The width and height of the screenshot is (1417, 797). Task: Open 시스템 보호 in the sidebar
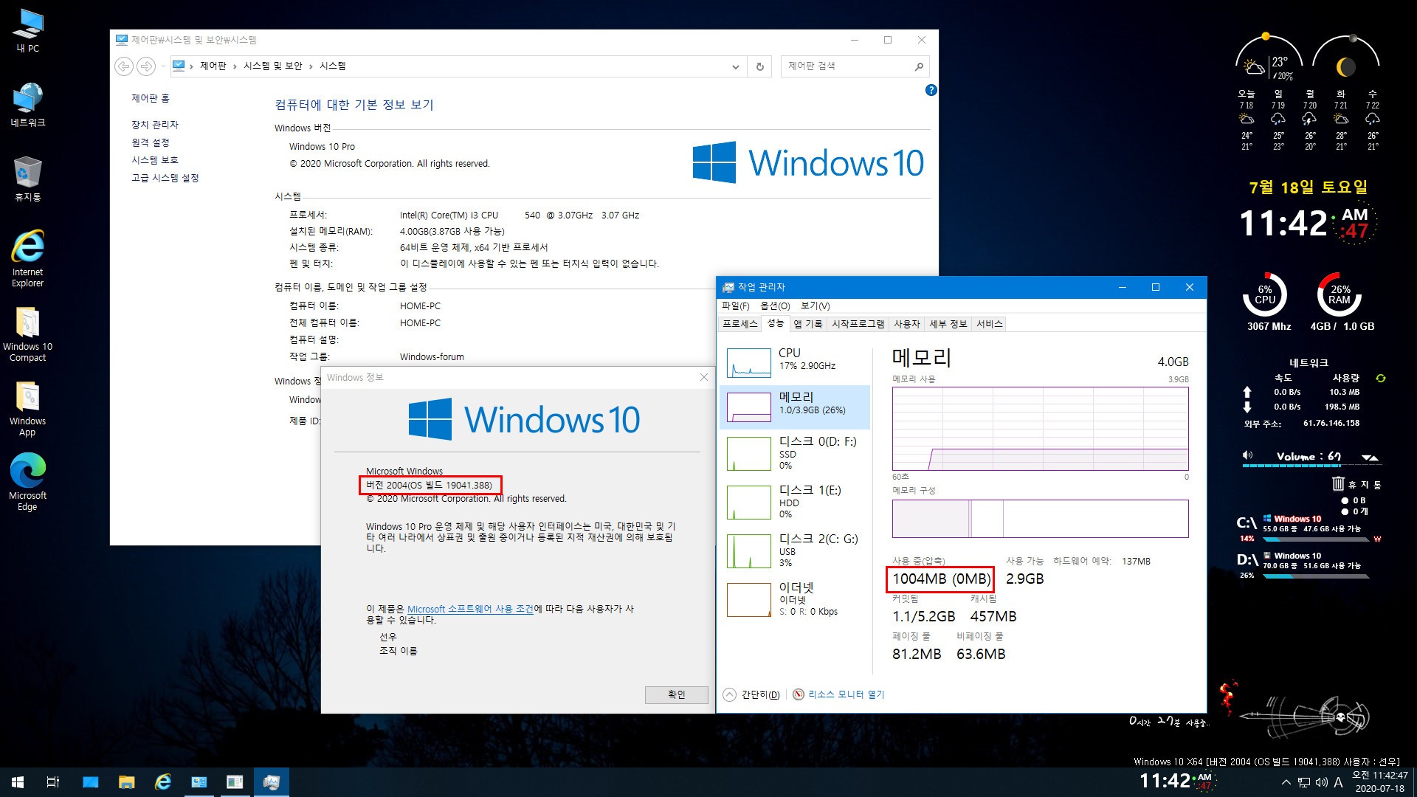pyautogui.click(x=155, y=160)
